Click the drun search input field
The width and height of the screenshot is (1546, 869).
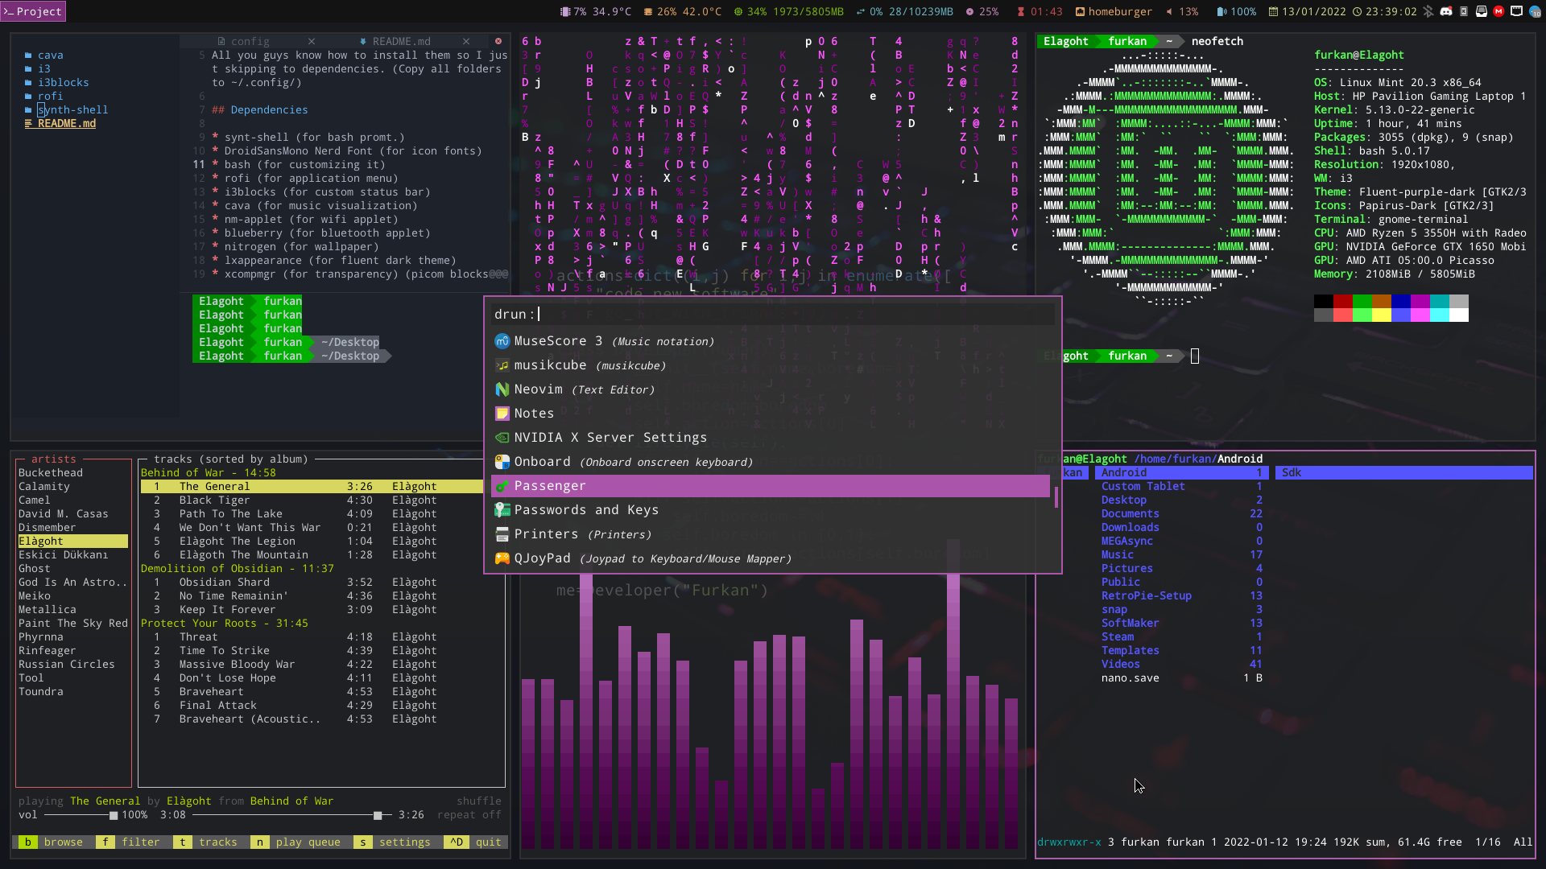[x=773, y=314]
